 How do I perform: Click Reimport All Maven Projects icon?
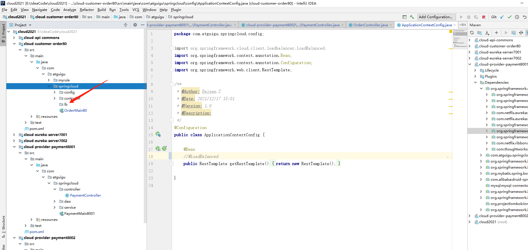tap(472, 33)
